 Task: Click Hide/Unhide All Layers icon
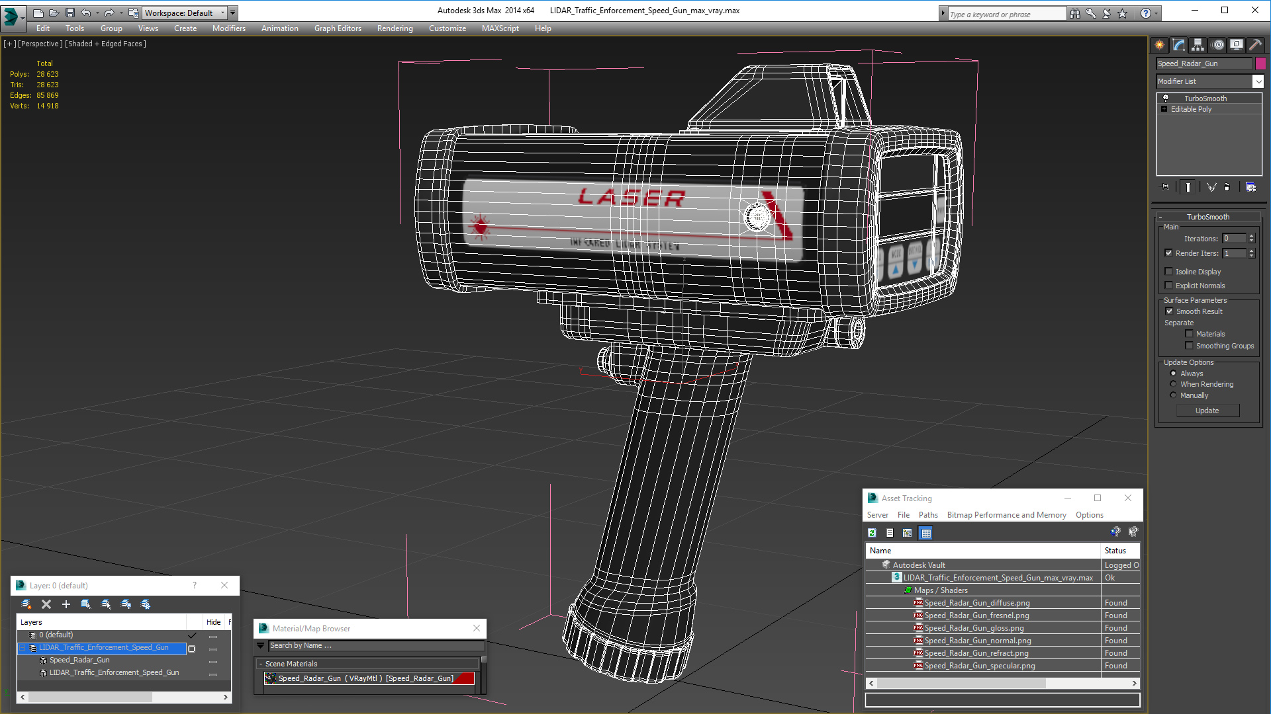126,604
